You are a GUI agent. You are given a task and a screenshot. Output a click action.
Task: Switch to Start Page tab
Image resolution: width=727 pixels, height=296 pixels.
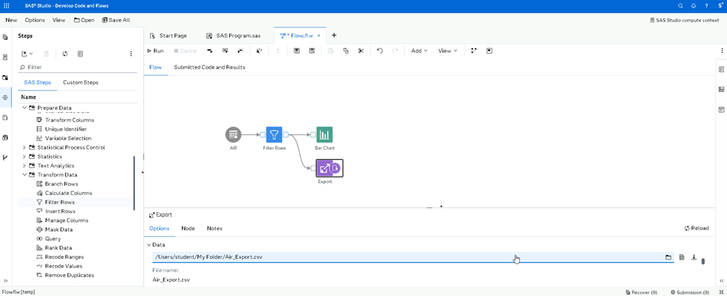[168, 35]
